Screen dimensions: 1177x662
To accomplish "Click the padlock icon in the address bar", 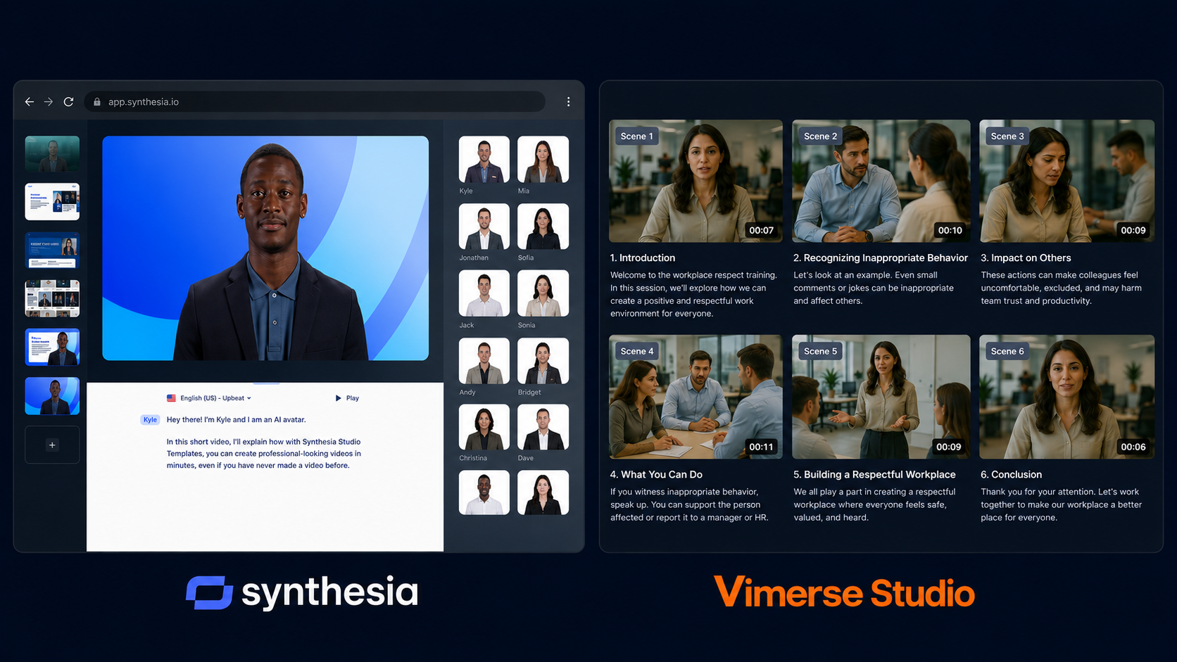I will [x=97, y=102].
